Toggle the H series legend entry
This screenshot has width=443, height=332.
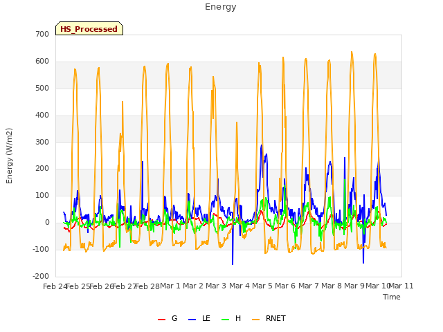231,318
